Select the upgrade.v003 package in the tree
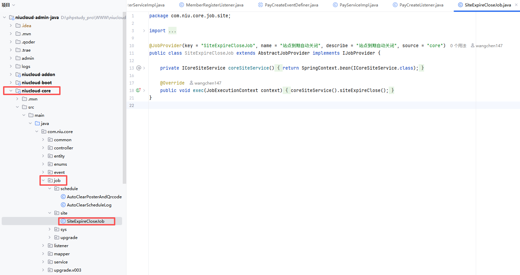This screenshot has width=520, height=275. [67, 270]
